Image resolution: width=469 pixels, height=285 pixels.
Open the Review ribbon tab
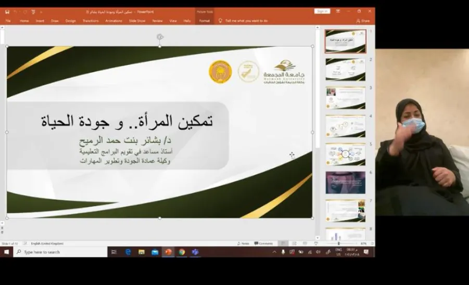[x=157, y=21]
